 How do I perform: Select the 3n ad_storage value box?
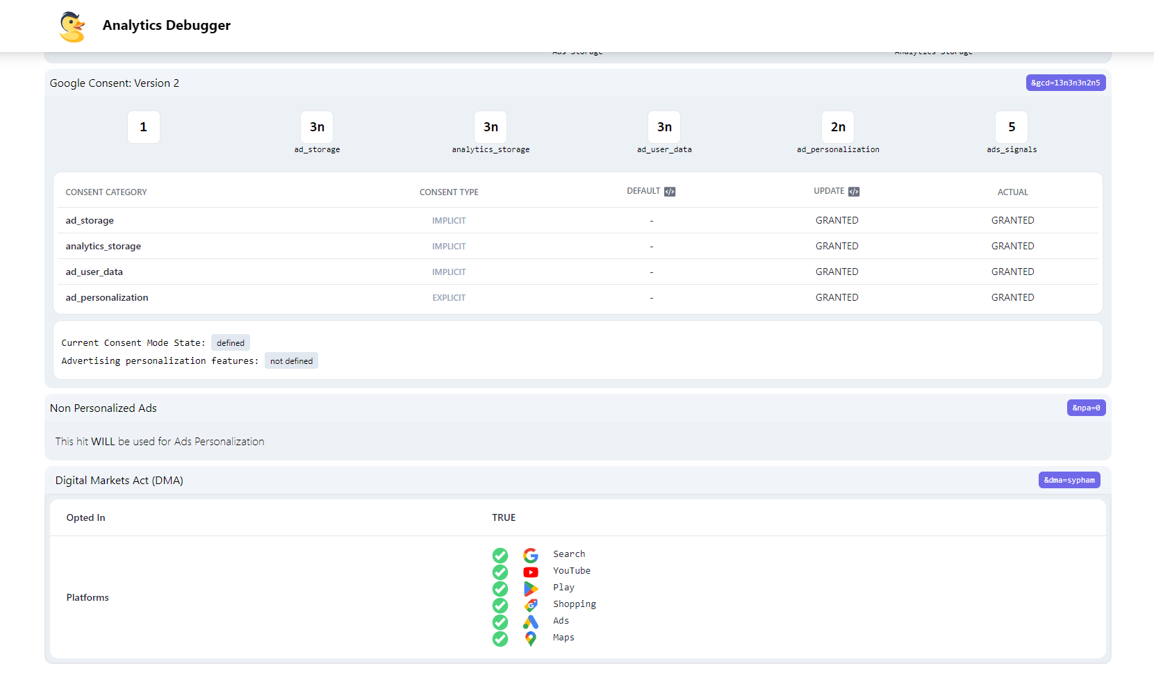[317, 127]
